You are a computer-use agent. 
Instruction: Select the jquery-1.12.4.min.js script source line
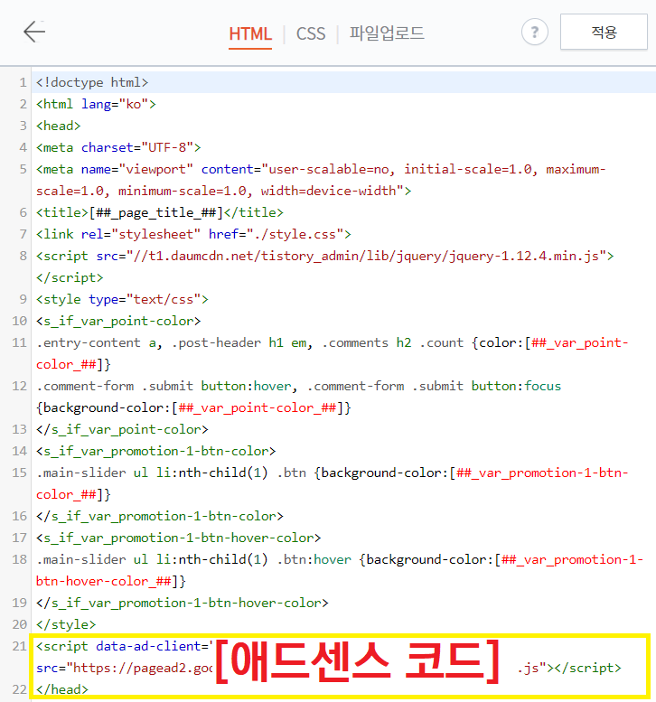(x=324, y=267)
